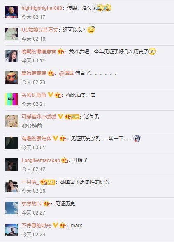Click the husky emoji in 有趣的蛋先森 comment
The image size is (174, 242).
point(137,139)
